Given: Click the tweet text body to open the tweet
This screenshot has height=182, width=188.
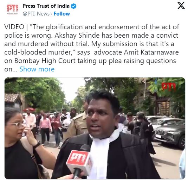Looking at the screenshot, I should 92,48.
